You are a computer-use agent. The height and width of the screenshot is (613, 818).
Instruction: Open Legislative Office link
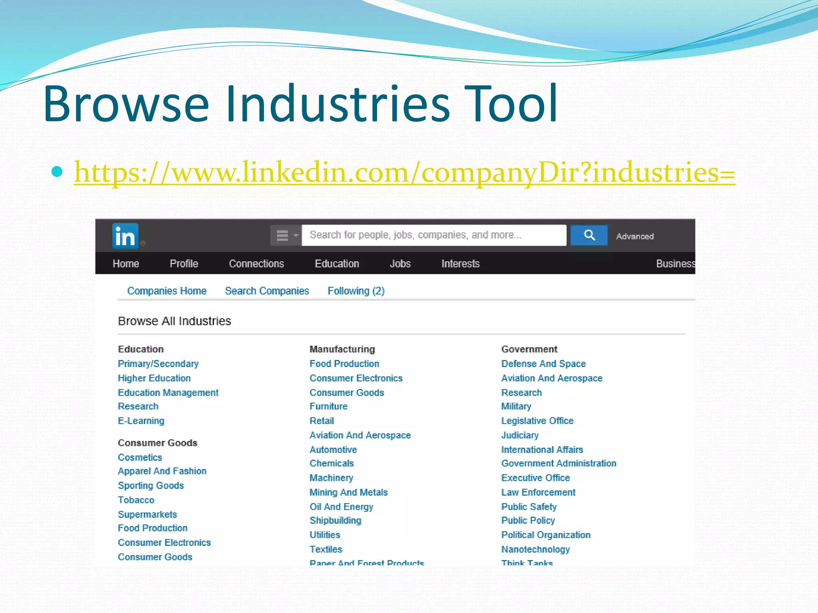click(537, 421)
